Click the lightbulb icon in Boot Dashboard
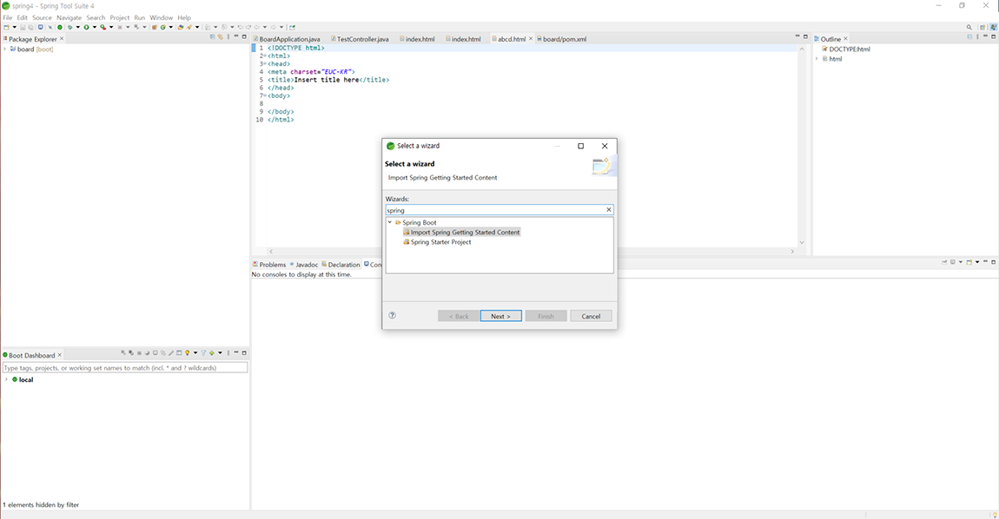999x519 pixels. point(188,352)
